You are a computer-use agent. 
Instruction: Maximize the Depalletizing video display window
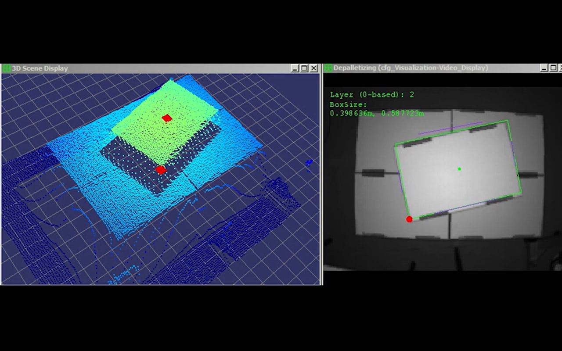(x=554, y=68)
